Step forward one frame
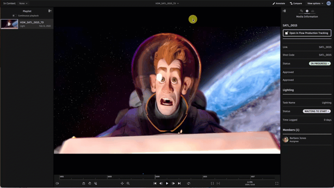Screen dimensions: 334x188 pyautogui.click(x=173, y=183)
